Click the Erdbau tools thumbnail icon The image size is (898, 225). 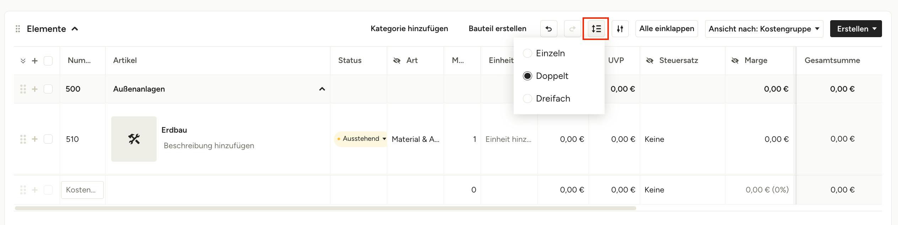click(x=134, y=139)
